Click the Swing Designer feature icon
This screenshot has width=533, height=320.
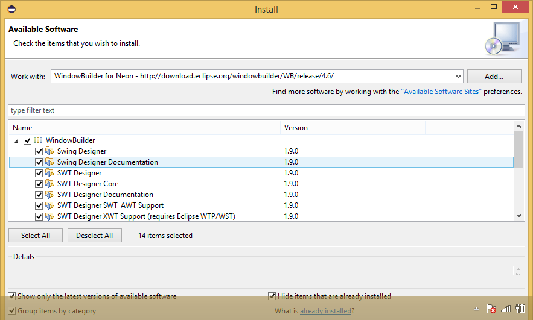[50, 151]
